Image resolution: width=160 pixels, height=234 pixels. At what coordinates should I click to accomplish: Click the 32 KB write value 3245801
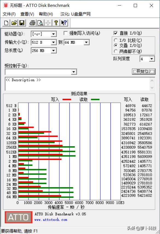128,134
